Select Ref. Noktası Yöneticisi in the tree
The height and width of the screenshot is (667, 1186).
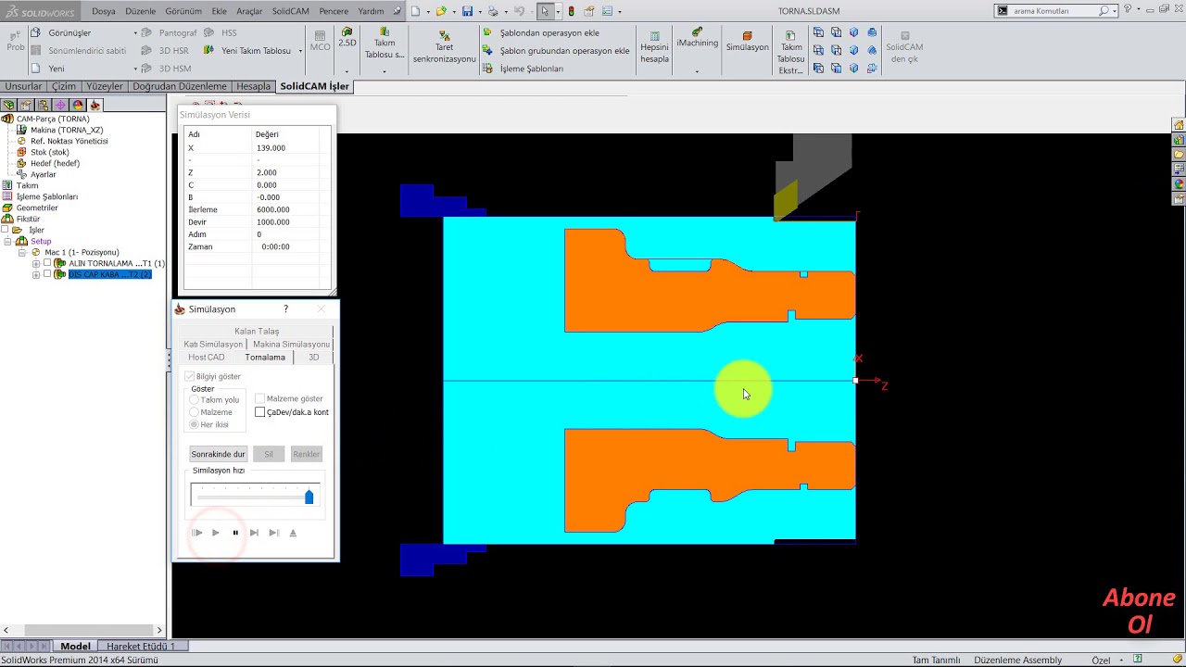tap(69, 141)
